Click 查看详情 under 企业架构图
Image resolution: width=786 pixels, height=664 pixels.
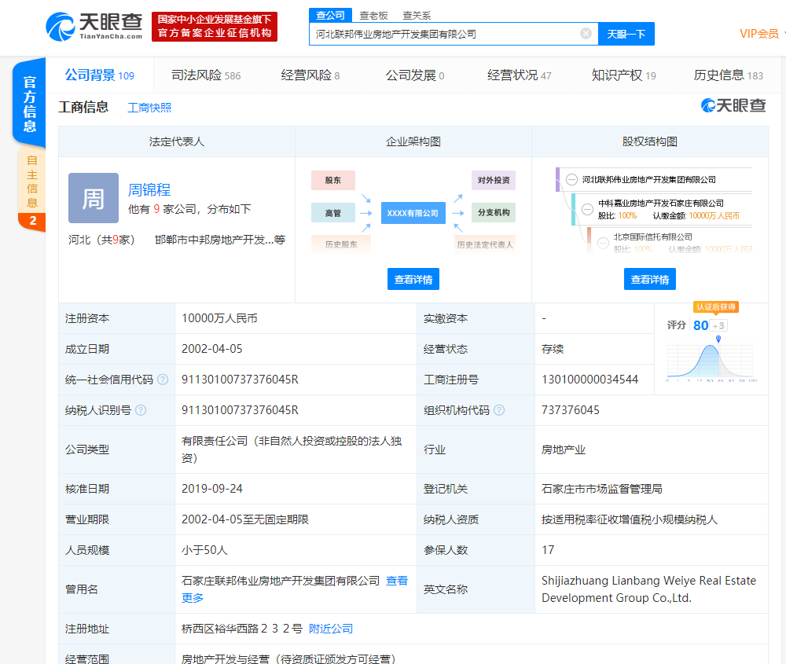point(413,279)
